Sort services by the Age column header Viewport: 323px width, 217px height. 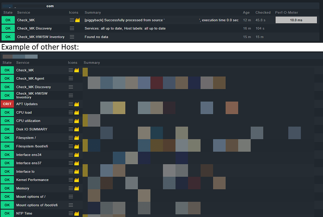(x=246, y=12)
